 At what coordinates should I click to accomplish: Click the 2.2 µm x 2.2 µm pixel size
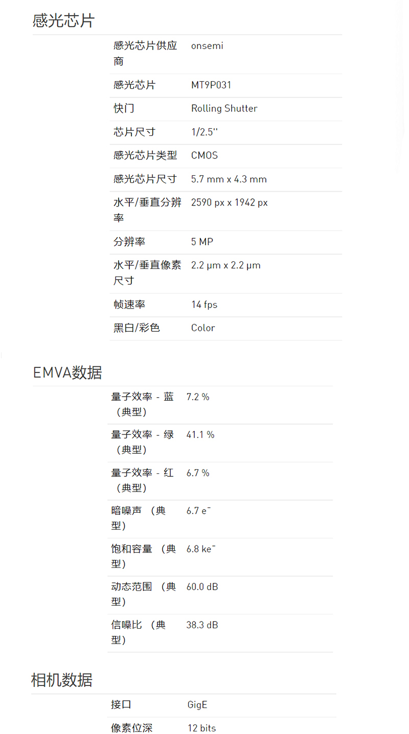pyautogui.click(x=225, y=265)
